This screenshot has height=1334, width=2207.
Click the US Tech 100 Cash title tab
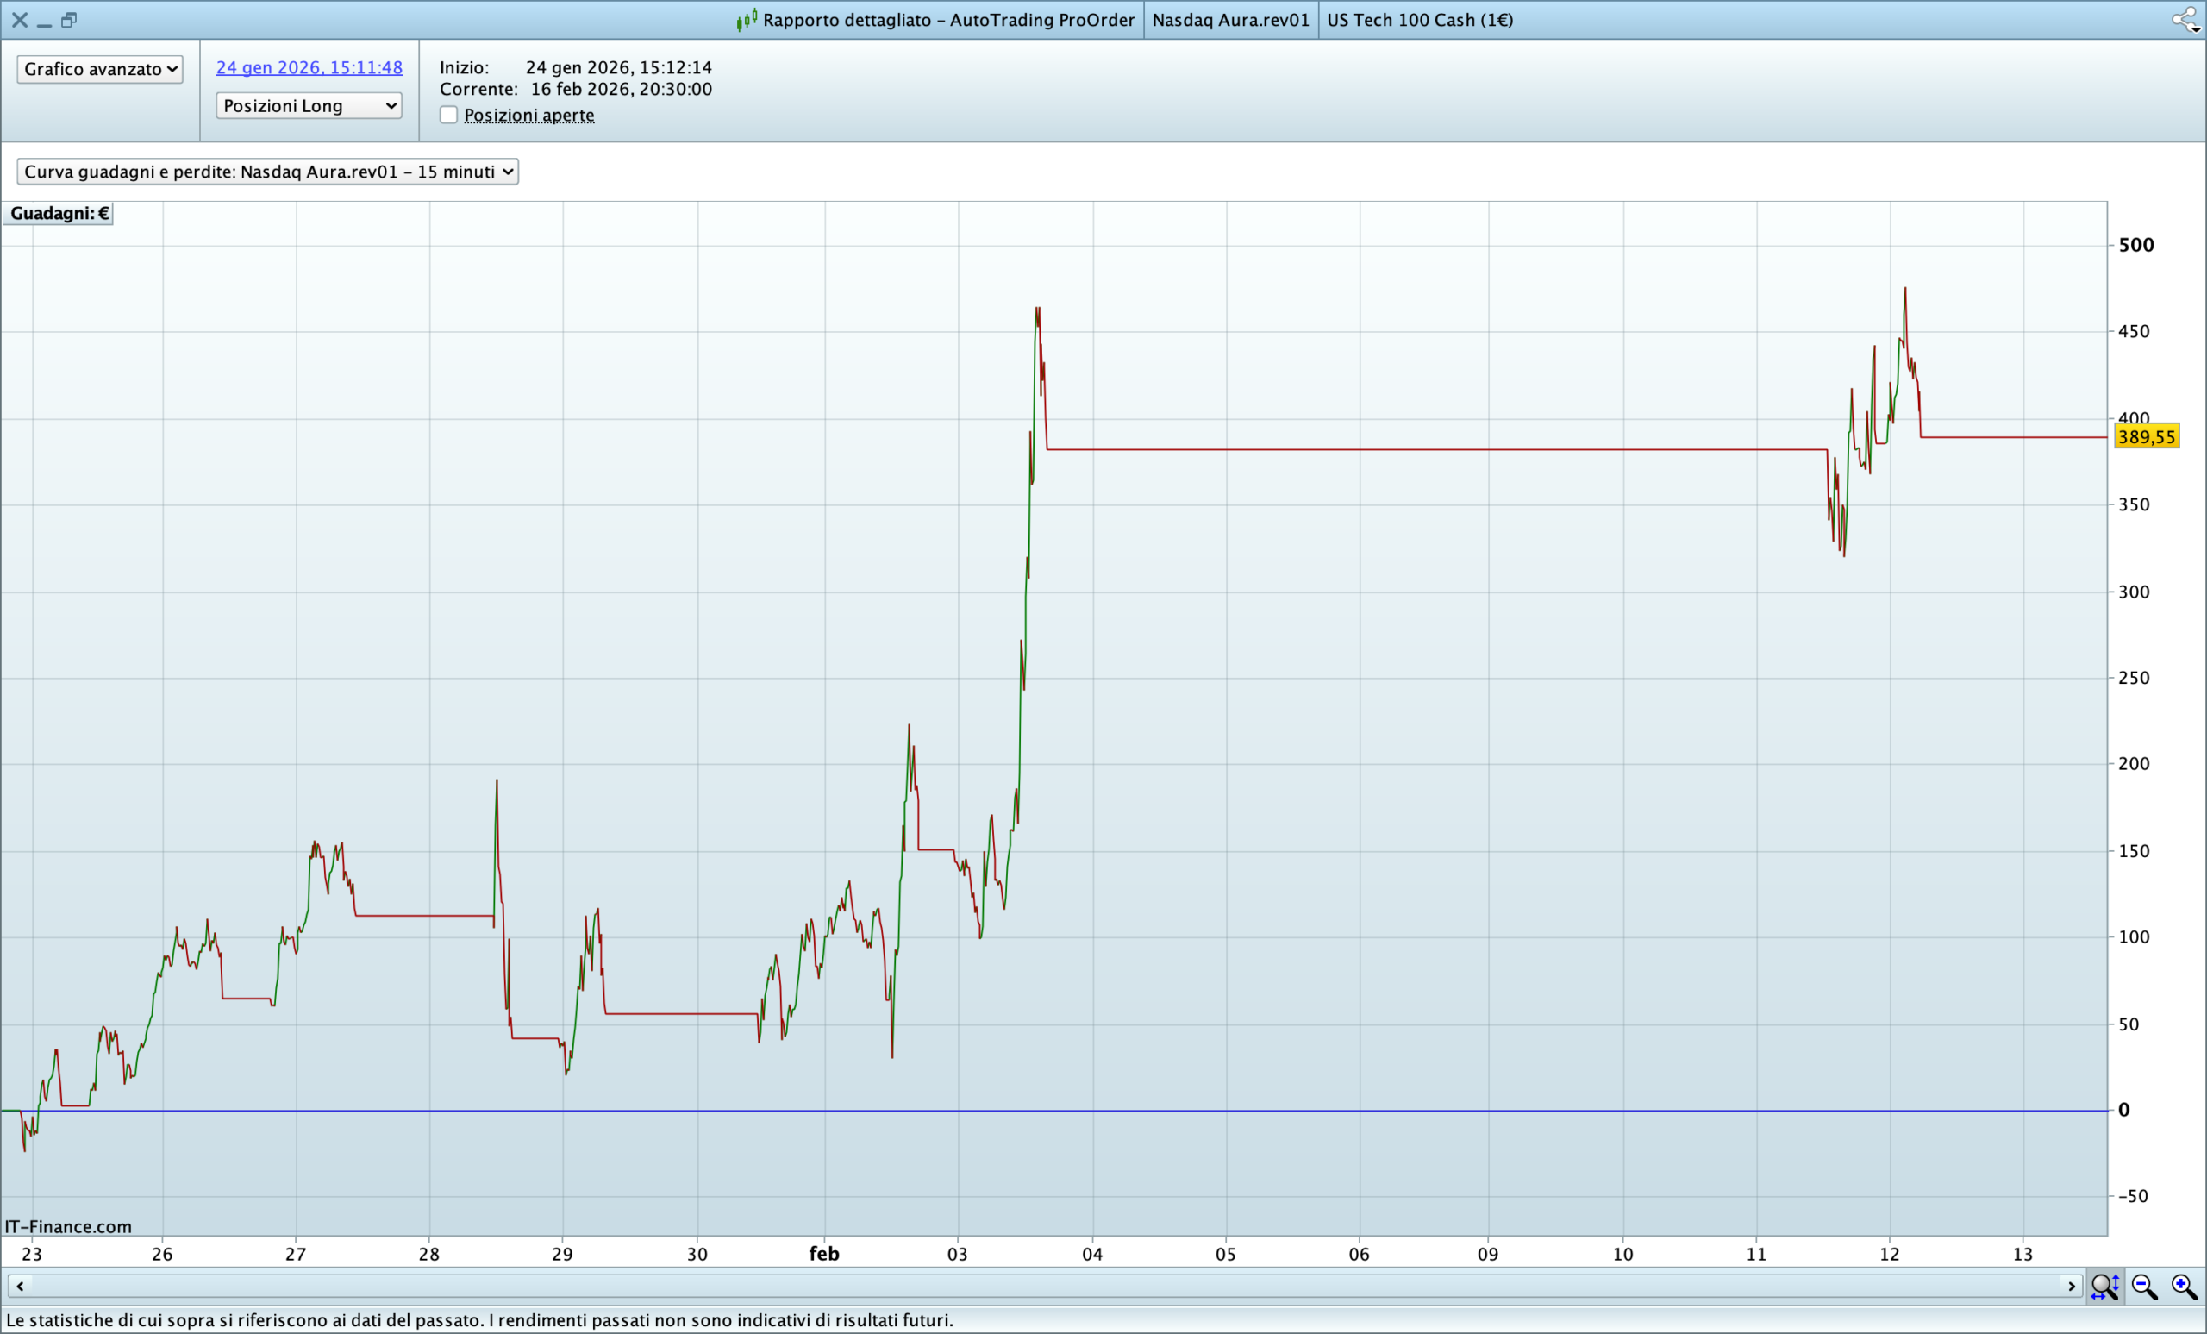(x=1420, y=20)
